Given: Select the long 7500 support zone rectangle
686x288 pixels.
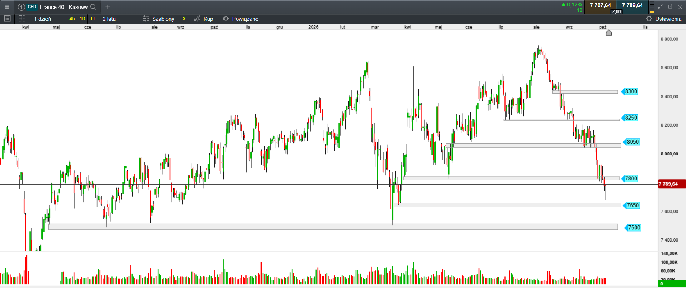Looking at the screenshot, I should [x=333, y=227].
